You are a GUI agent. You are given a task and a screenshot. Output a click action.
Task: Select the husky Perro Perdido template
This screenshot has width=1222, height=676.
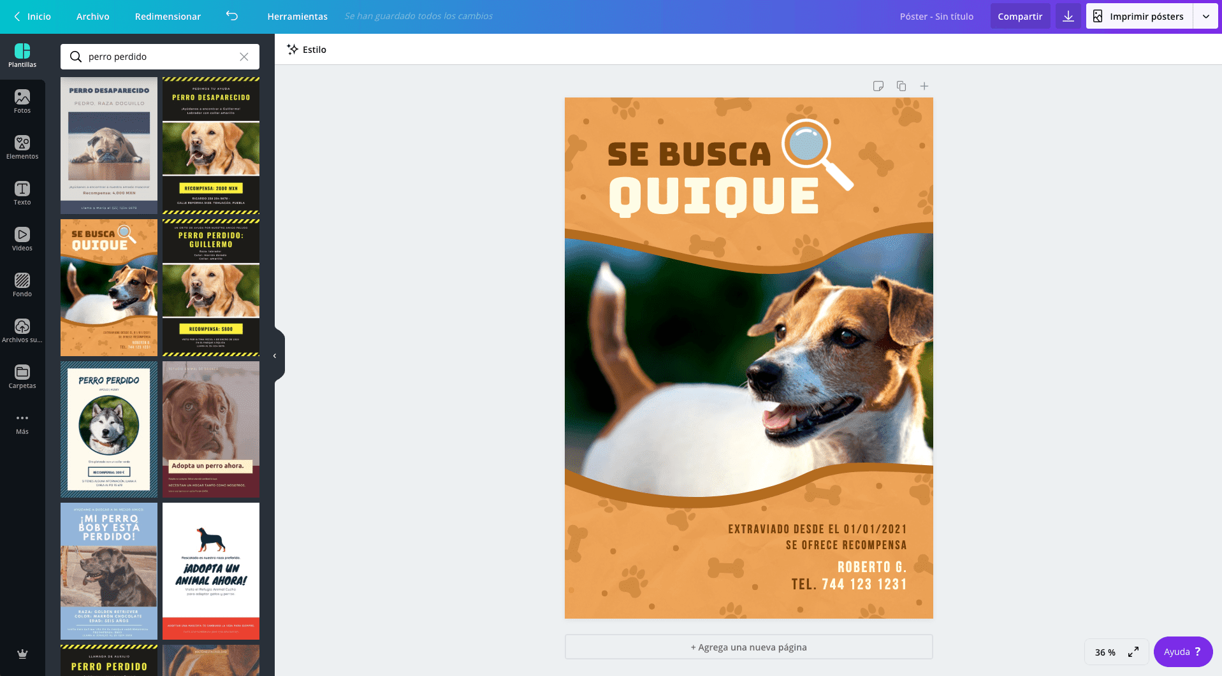click(109, 429)
